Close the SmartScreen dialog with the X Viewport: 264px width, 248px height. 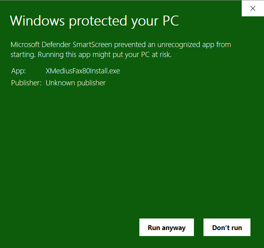(x=252, y=8)
